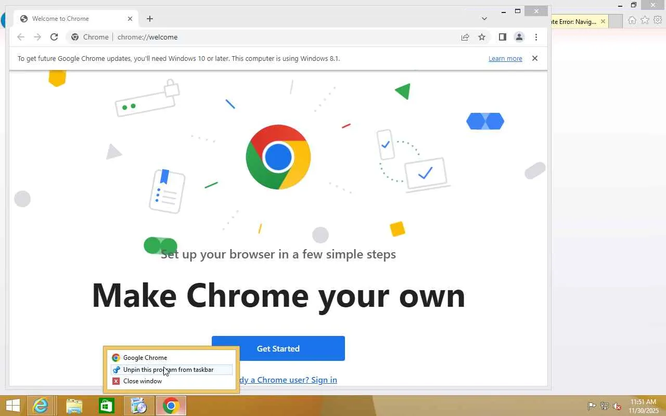This screenshot has width=666, height=416.
Task: Maximize the Chrome window
Action: (518, 11)
